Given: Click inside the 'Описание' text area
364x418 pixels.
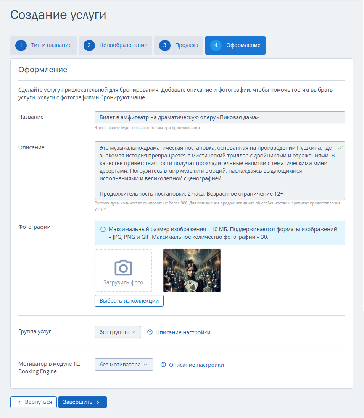Looking at the screenshot, I should point(220,171).
